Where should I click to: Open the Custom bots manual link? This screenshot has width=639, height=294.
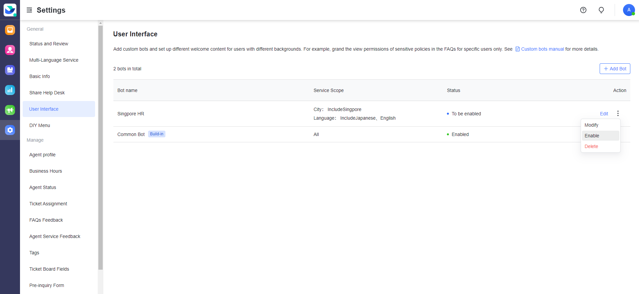542,49
